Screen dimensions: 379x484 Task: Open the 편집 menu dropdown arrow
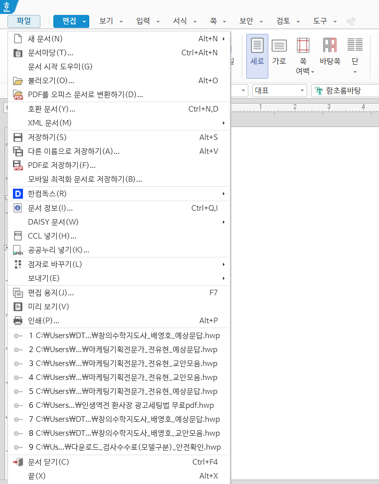84,21
